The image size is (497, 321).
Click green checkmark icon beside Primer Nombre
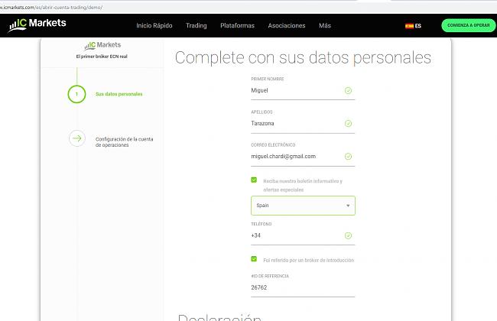point(348,90)
